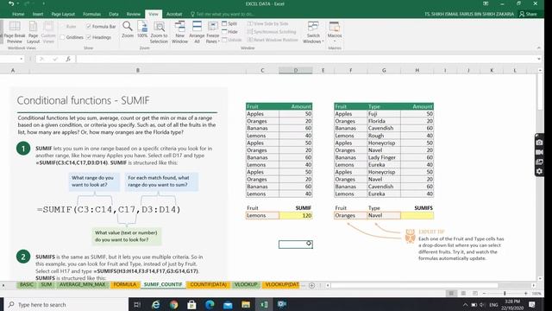Select the yellow SUMIF result cell 120
Screen dimensions: 552x311
tap(296, 215)
